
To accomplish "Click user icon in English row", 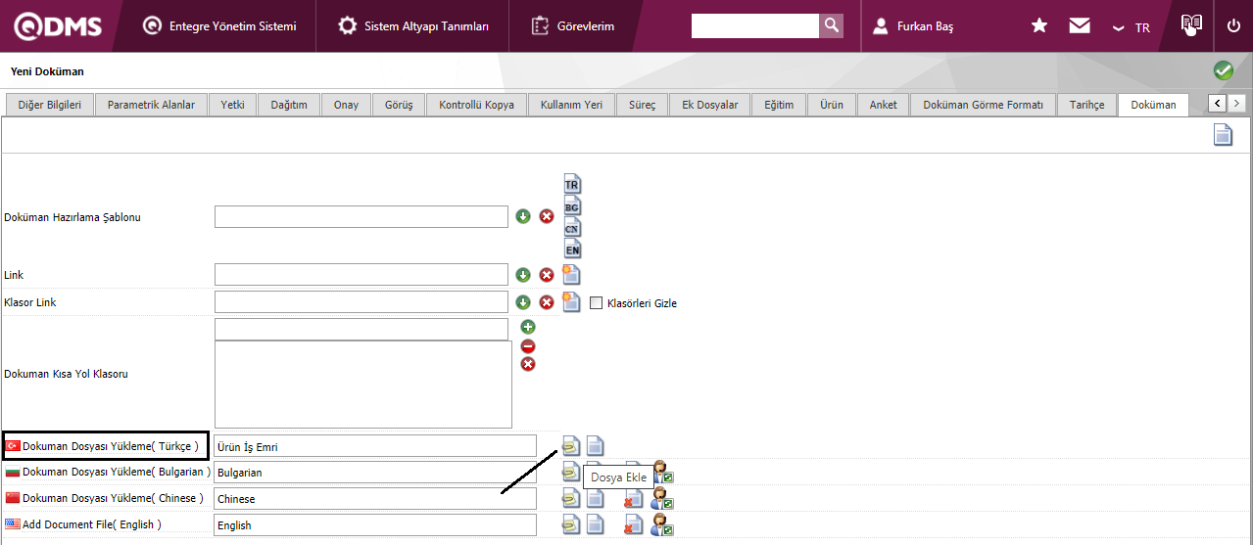I will 663,524.
